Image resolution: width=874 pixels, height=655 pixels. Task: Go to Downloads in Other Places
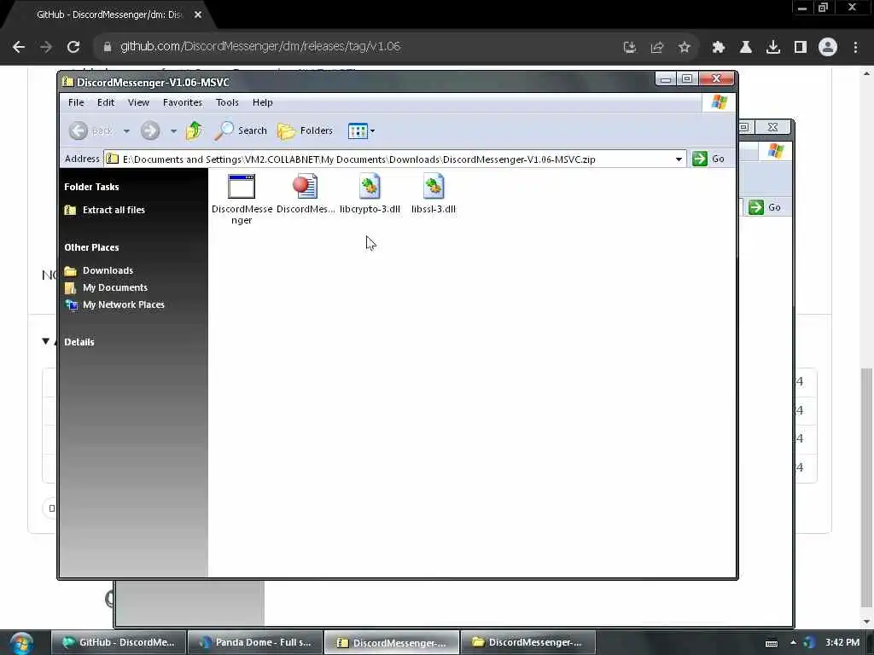coord(99,270)
